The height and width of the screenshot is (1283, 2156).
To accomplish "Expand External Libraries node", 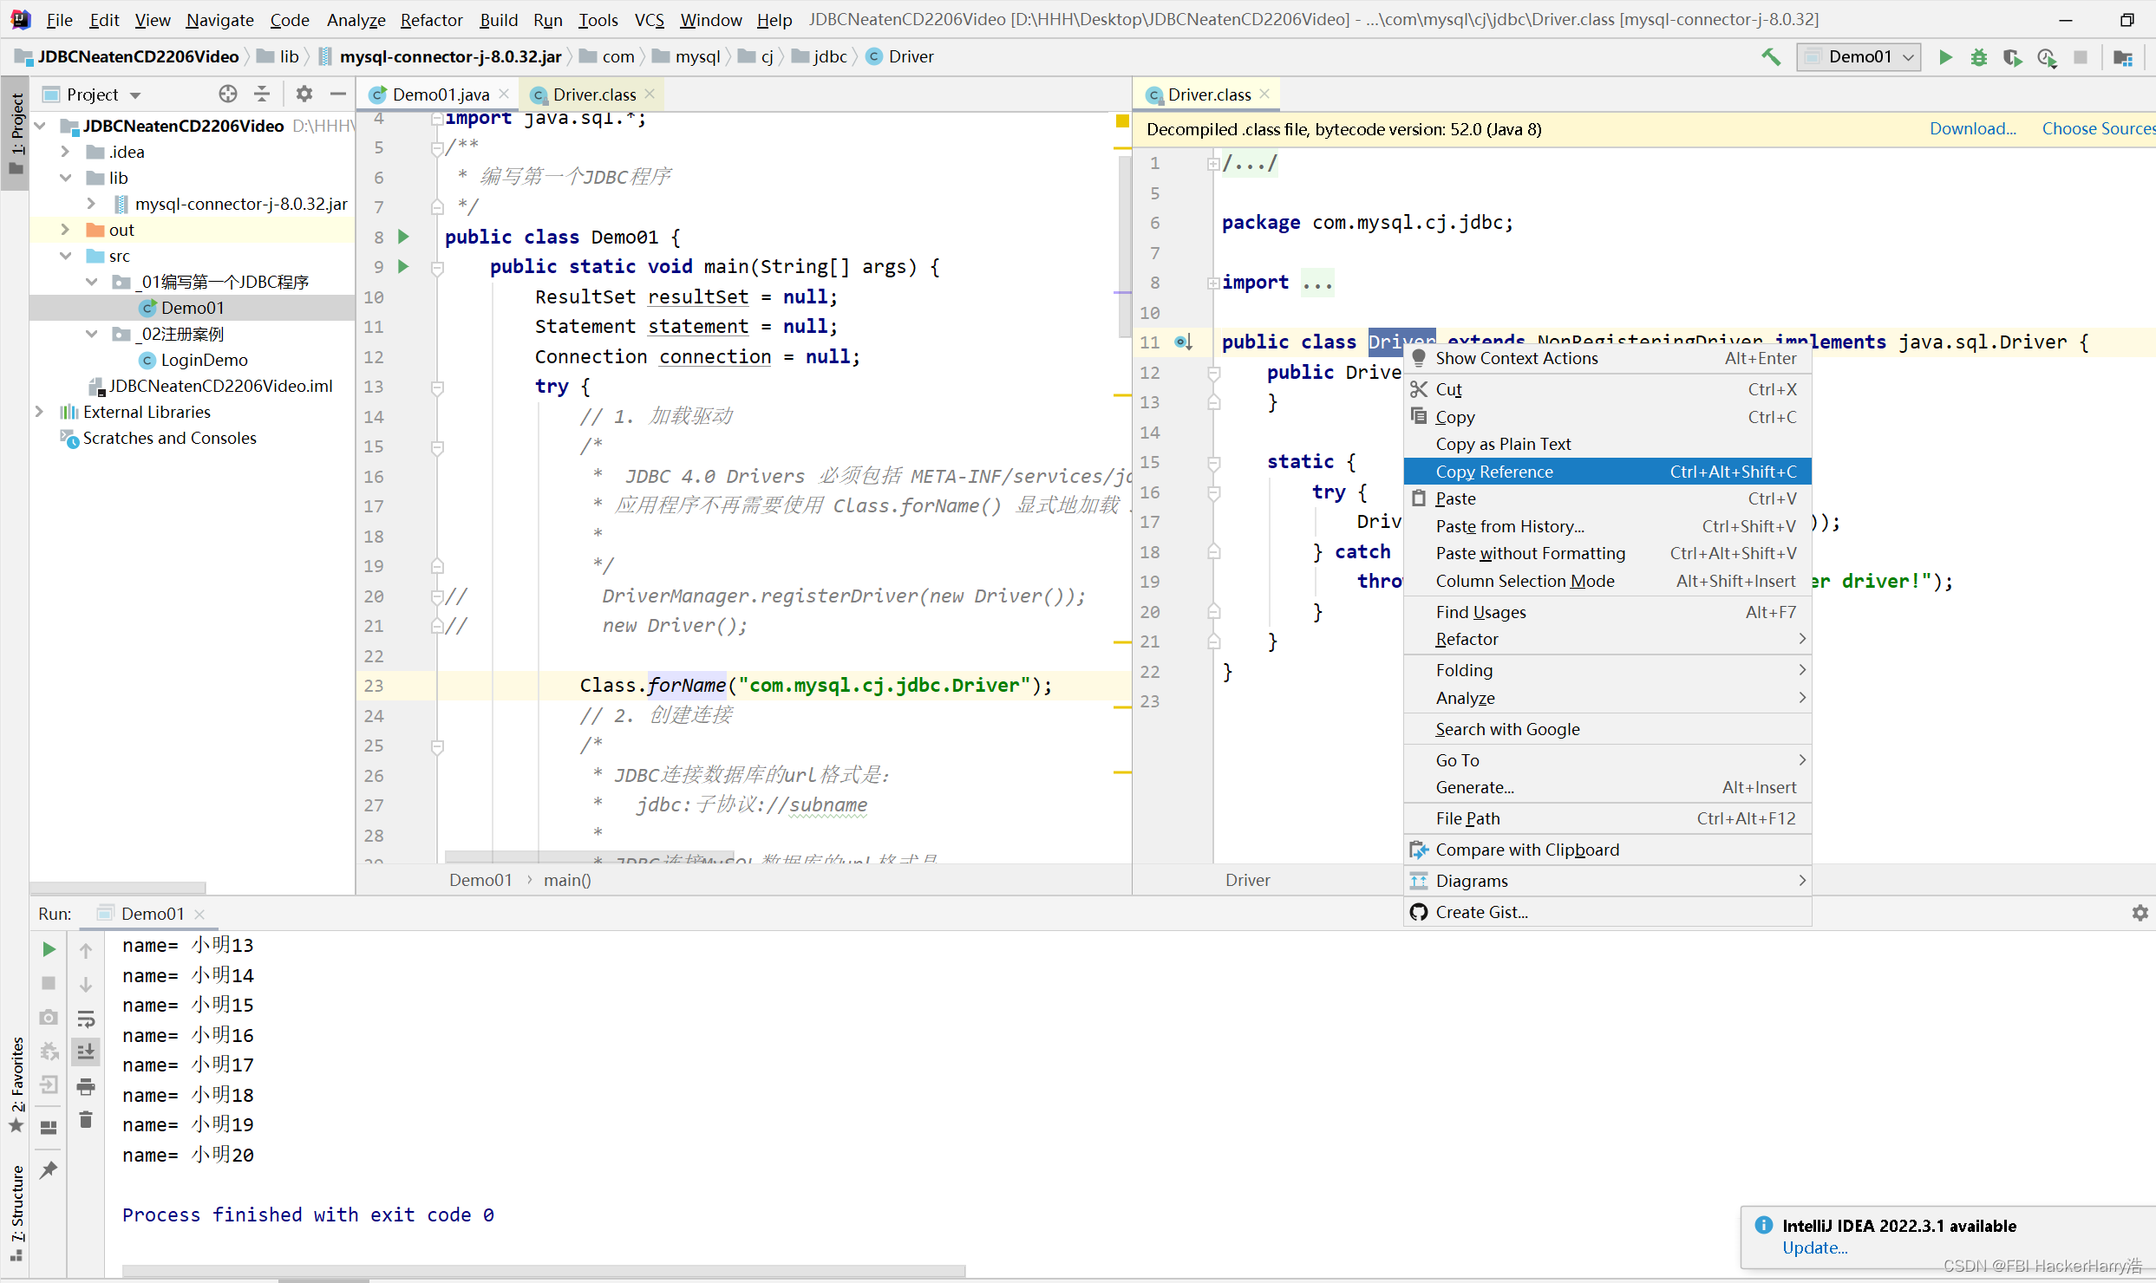I will point(39,412).
